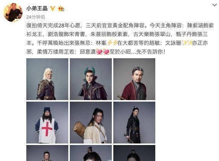219x161 pixels.
Task: Click the post text starting 復拍倚天
Action: point(120,38)
